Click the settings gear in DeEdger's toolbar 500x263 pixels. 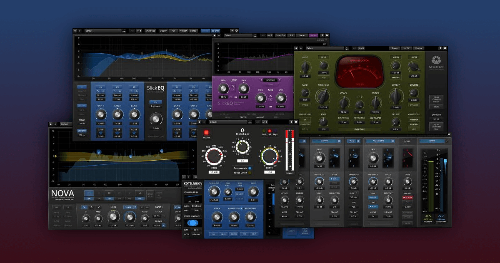pyautogui.click(x=296, y=122)
